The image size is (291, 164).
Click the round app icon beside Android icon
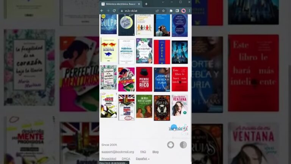click(183, 145)
